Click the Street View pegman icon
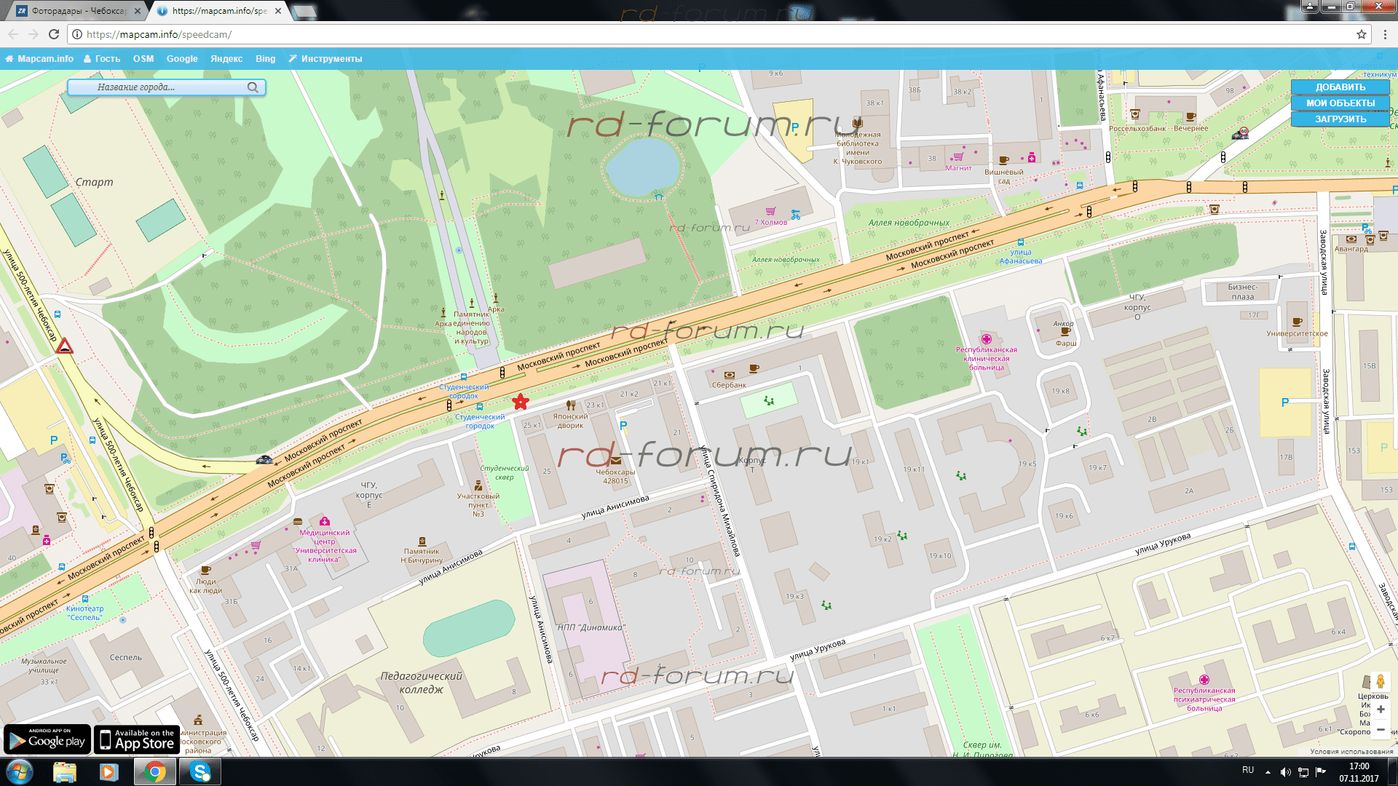The width and height of the screenshot is (1398, 786). (x=1380, y=682)
